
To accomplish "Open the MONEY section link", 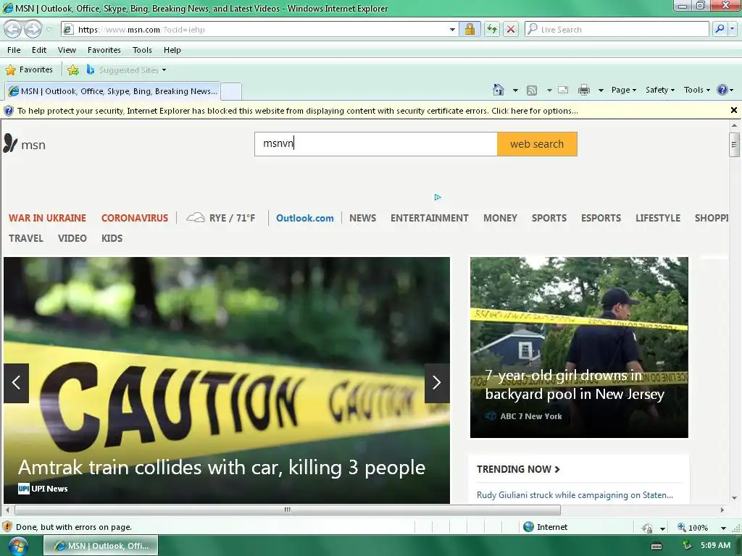I will (x=500, y=218).
